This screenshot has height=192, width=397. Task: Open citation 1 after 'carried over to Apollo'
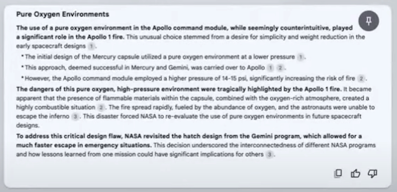coord(270,68)
